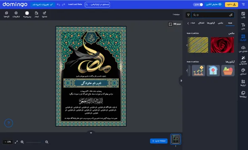Collapse the side panel with the arrow handle
Screen dimensions: 248x150
pos(181,81)
